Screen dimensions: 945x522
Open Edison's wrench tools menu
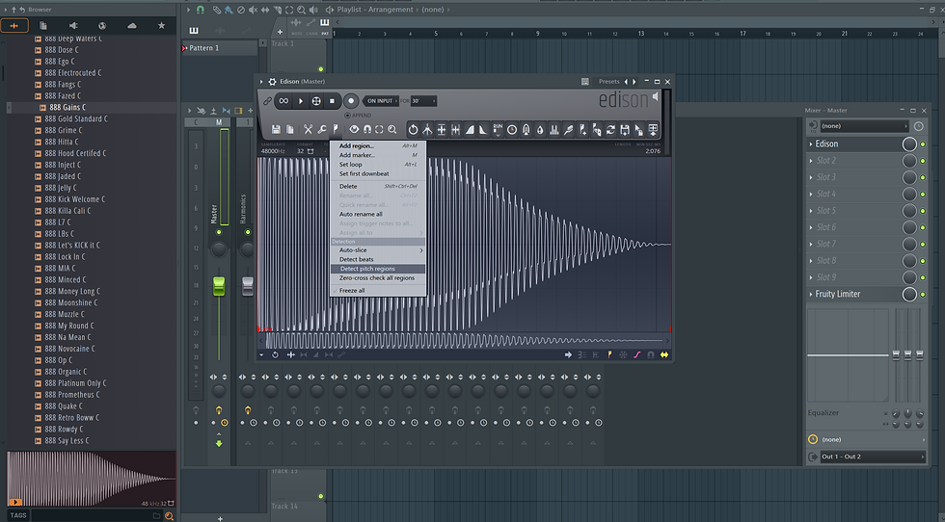tap(322, 129)
